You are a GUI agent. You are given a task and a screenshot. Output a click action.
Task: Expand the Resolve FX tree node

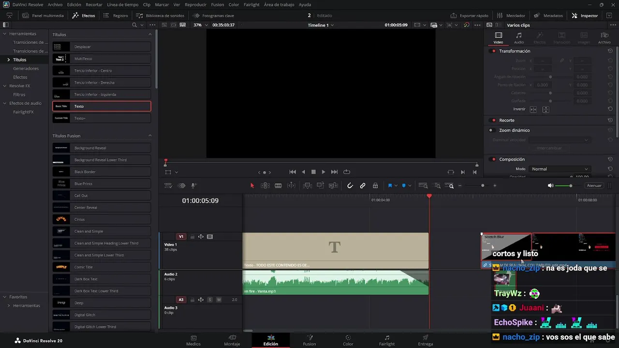pyautogui.click(x=4, y=86)
